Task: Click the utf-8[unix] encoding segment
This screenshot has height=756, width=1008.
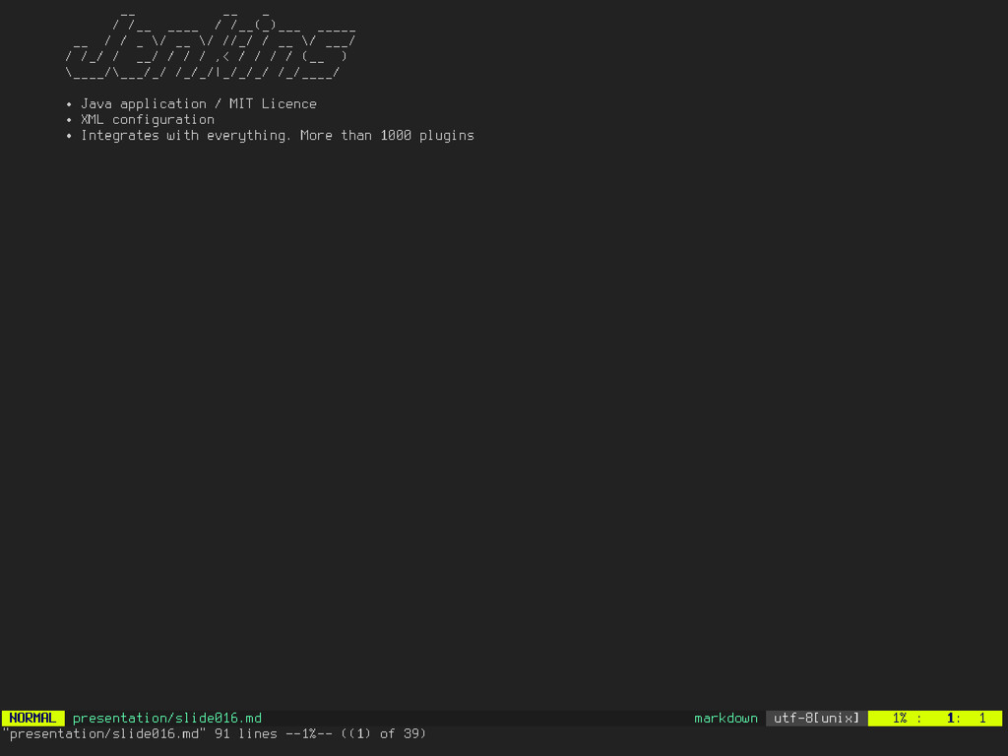Action: (x=816, y=718)
